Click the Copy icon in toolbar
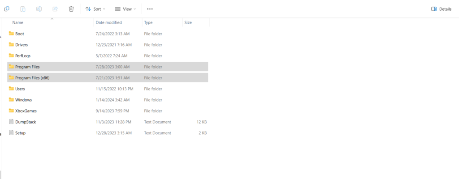459x179 pixels. pos(7,9)
